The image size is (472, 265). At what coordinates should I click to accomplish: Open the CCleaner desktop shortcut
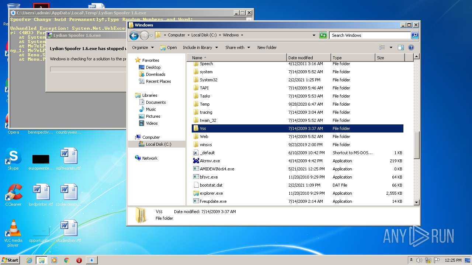tap(13, 195)
